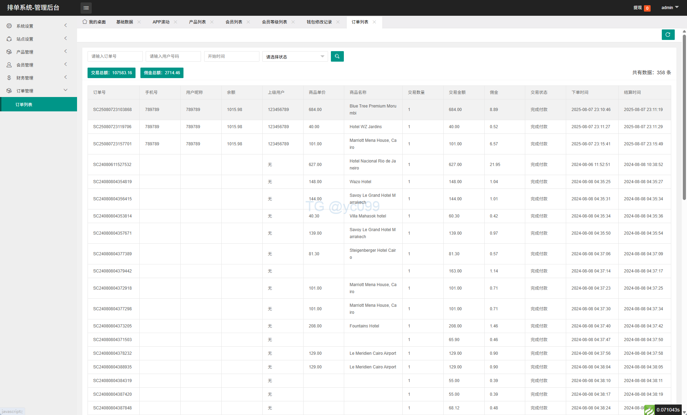Click the 产品管理 box icon

[x=9, y=52]
